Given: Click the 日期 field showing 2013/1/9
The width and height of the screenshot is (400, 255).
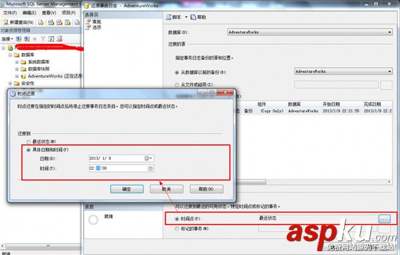Looking at the screenshot, I should (x=121, y=158).
